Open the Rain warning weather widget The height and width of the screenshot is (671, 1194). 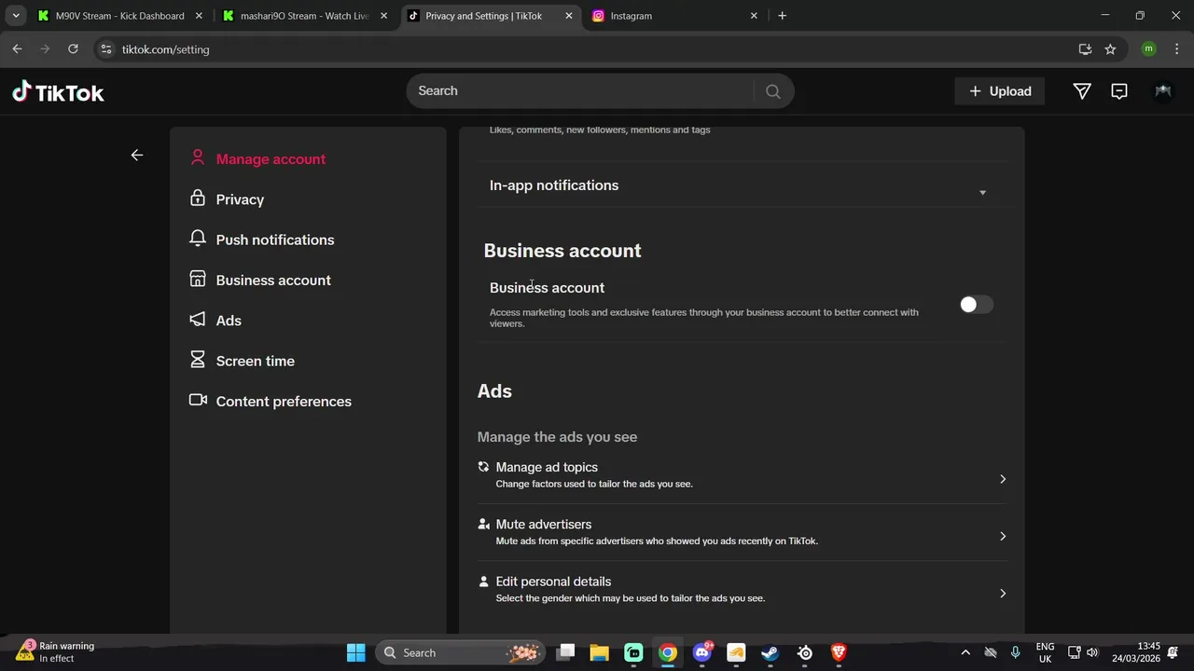click(x=56, y=651)
